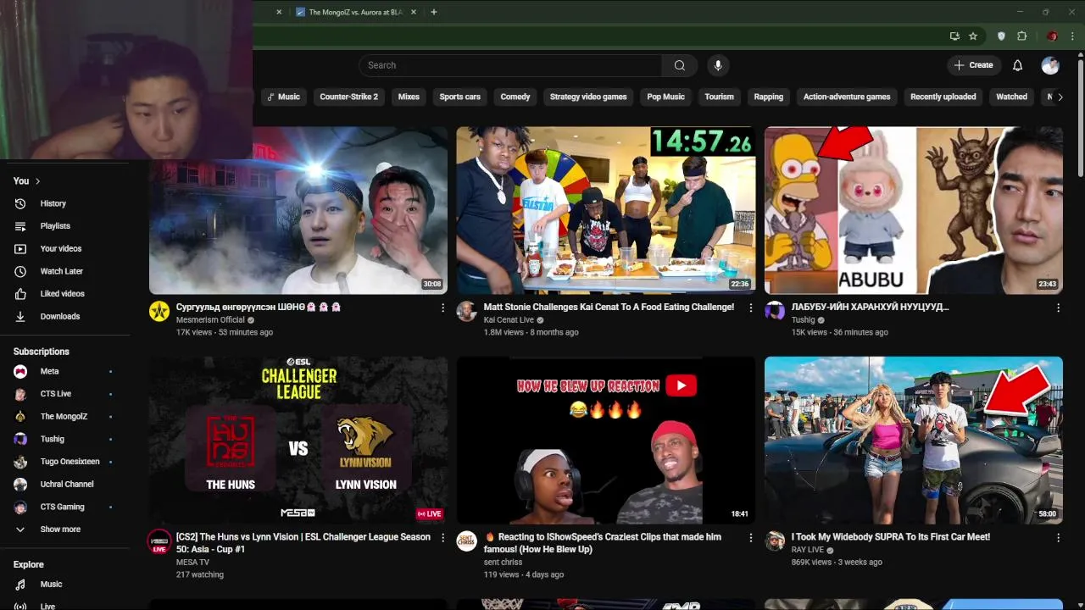The width and height of the screenshot is (1085, 610).
Task: Bookmark this page with star icon
Action: point(973,36)
